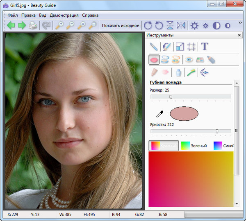This screenshot has height=221, width=246.
Task: Select the Text tool icon
Action: [204, 47]
